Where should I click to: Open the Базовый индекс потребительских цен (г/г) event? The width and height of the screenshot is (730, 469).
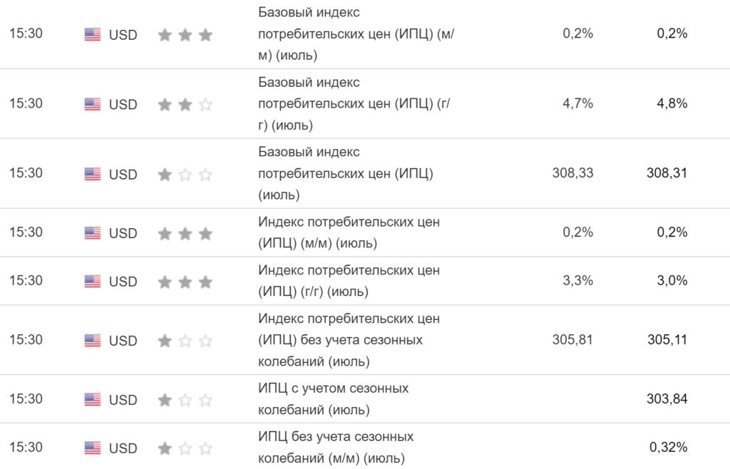pyautogui.click(x=355, y=104)
